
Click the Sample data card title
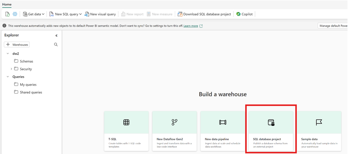click(309, 139)
